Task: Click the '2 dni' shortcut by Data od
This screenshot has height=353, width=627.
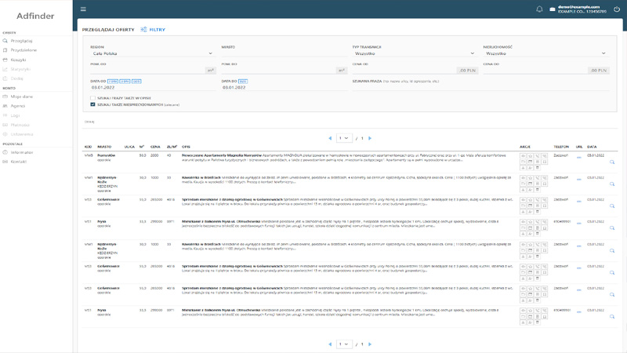Action: point(125,82)
